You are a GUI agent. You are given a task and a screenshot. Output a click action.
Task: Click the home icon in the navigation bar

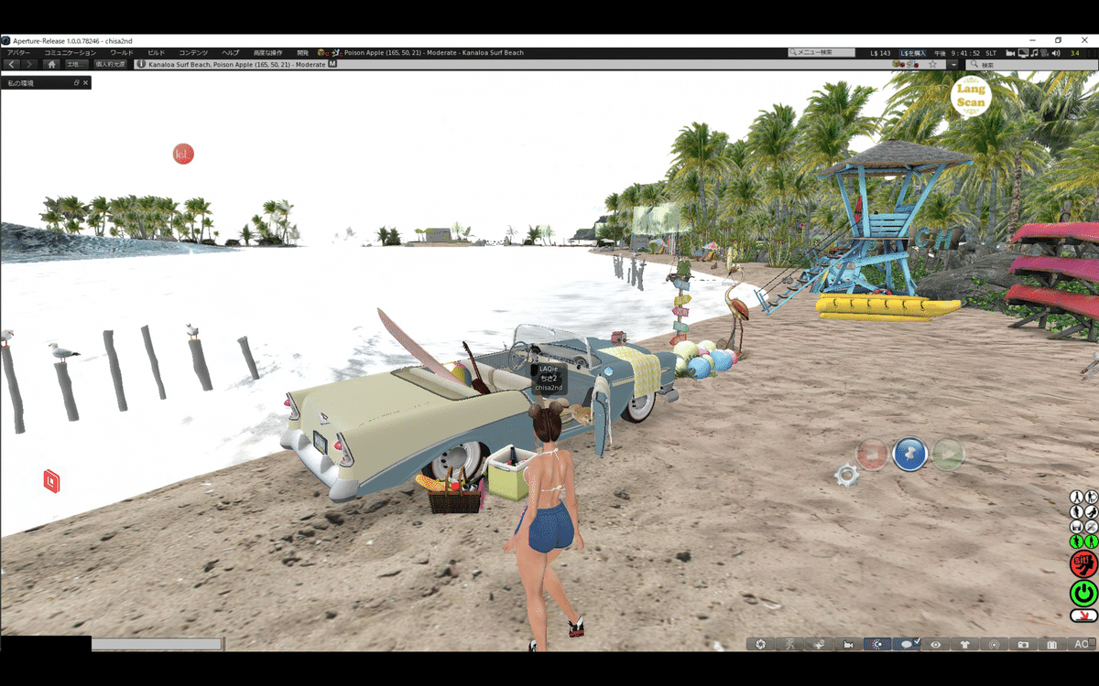(51, 64)
